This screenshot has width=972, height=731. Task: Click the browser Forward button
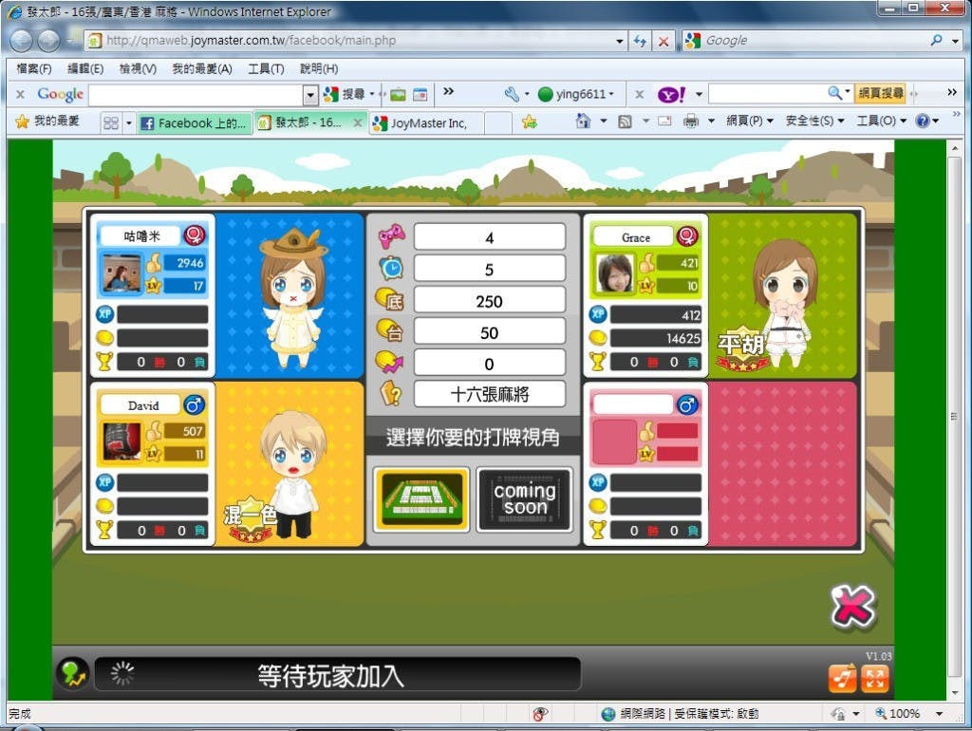[48, 41]
